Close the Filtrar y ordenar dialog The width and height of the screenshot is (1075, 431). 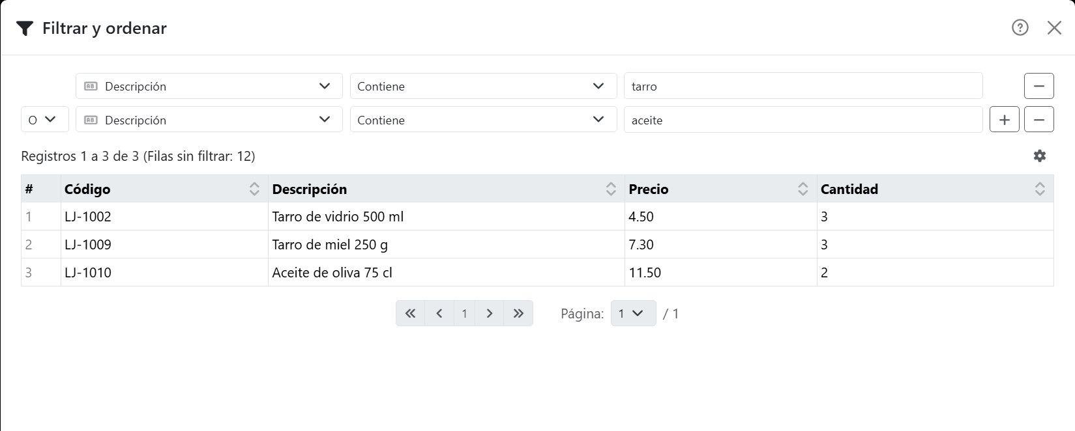pyautogui.click(x=1054, y=27)
